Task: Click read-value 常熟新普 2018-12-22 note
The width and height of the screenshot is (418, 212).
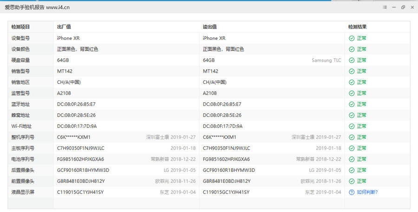Action: 319,159
